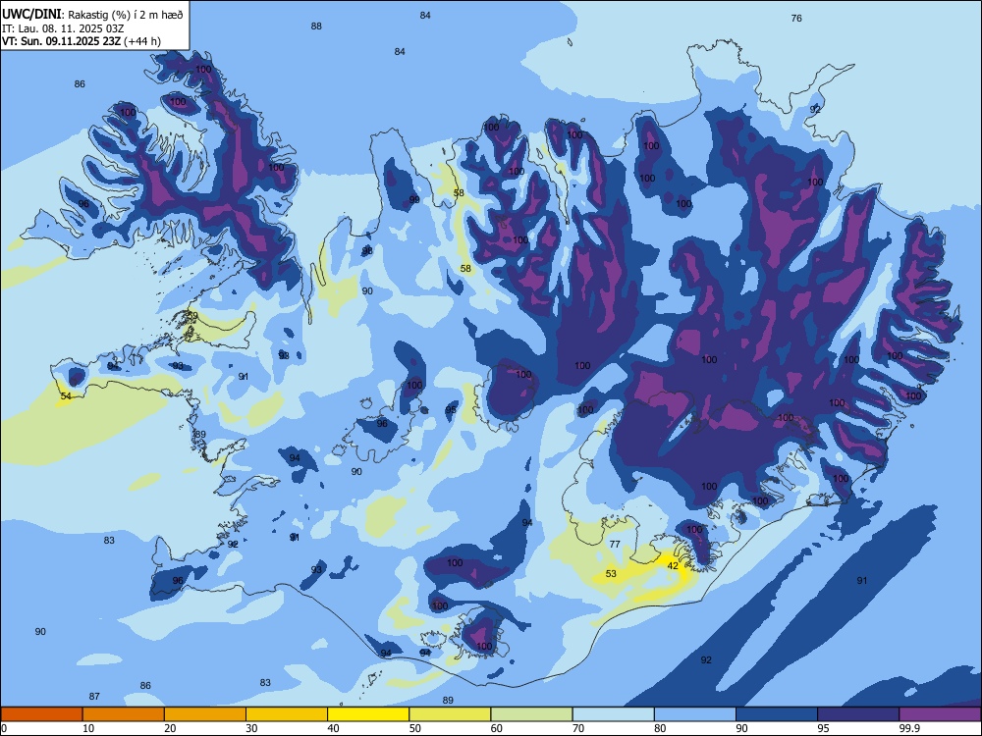Image resolution: width=982 pixels, height=736 pixels.
Task: Click the legend tick label 99.9
Action: 909,728
